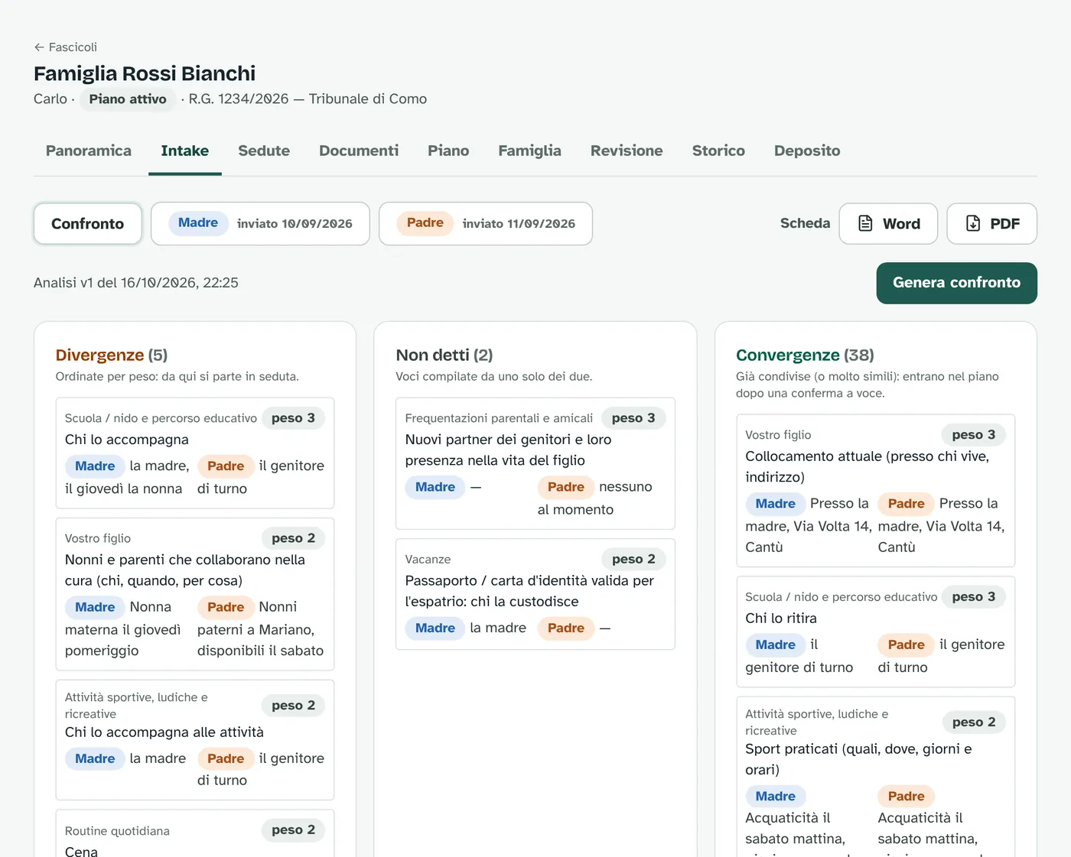Open the 'Chi lo accompagna' divergence card
This screenshot has height=857, width=1071.
195,453
